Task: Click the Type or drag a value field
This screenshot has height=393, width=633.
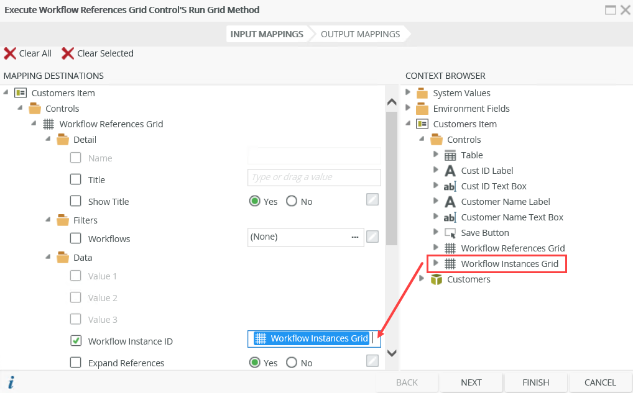Action: tap(314, 178)
